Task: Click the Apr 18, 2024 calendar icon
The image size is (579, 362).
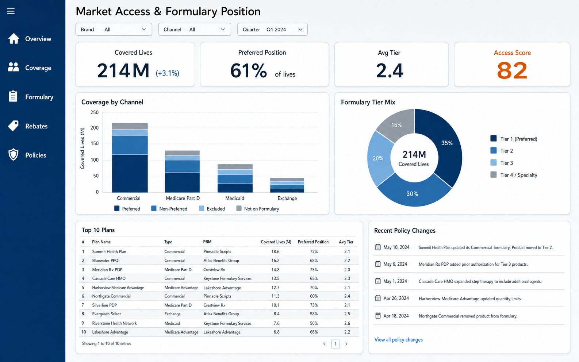Action: click(378, 316)
